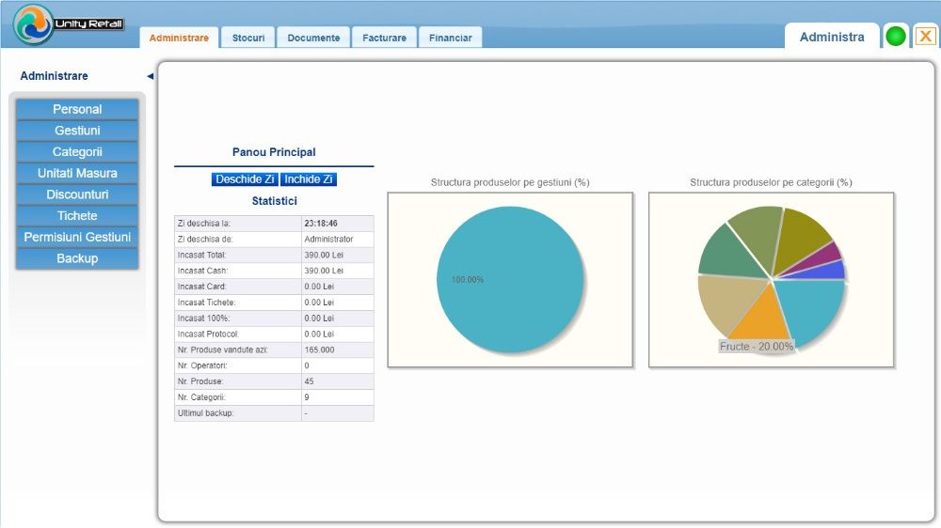Click the 'Fructe - 20.00%' tooltip label
The image size is (941, 528).
point(757,347)
